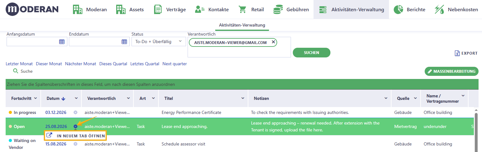Open the Titel column dropdown arrow

[243, 98]
